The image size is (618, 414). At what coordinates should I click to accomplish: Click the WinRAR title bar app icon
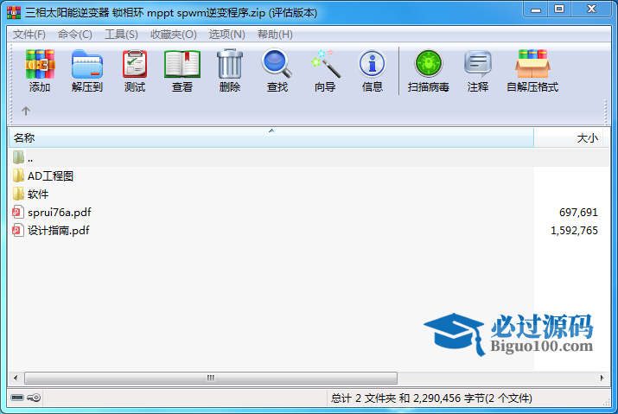[x=14, y=13]
